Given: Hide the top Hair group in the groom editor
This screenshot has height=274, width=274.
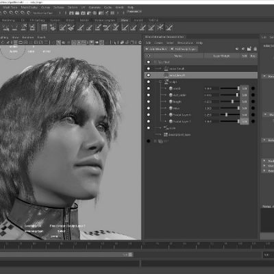Looking at the screenshot, I should [x=149, y=62].
